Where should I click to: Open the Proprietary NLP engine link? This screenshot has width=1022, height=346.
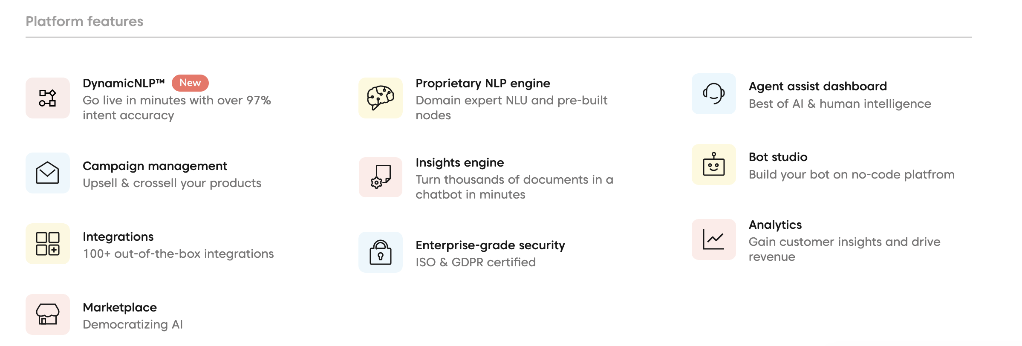[483, 83]
